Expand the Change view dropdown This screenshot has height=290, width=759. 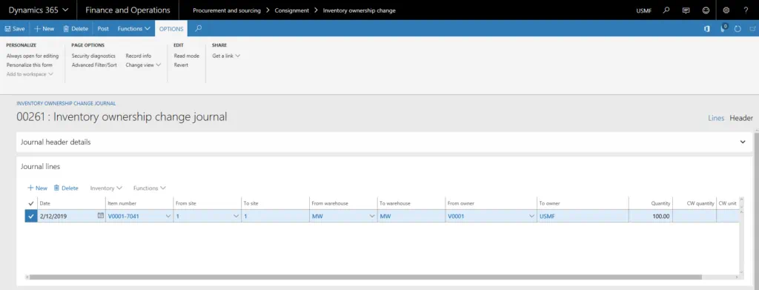point(143,65)
